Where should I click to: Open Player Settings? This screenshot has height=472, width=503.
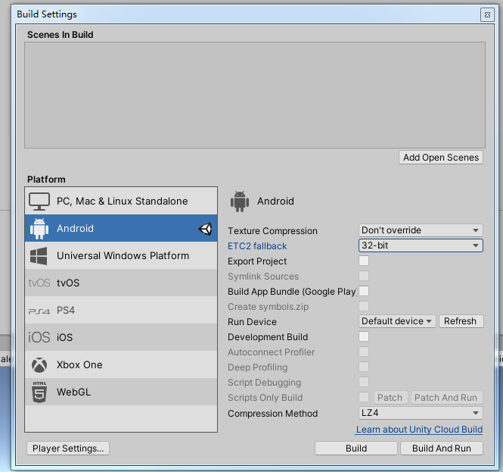pyautogui.click(x=68, y=449)
